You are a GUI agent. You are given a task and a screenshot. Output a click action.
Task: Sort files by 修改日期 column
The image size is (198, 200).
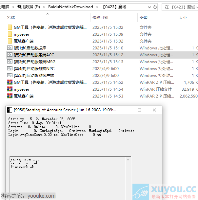tap(100, 17)
